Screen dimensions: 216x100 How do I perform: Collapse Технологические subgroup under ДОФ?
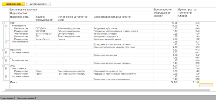pos(6,42)
